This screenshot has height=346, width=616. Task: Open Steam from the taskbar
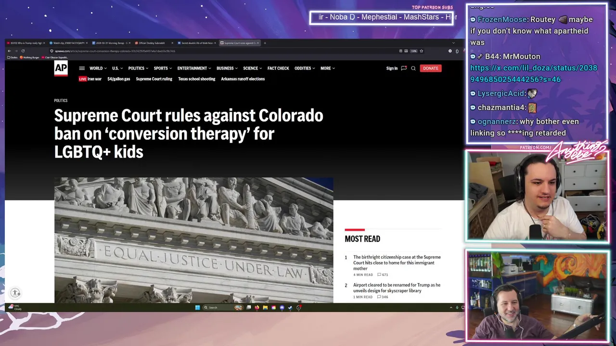[x=290, y=308]
